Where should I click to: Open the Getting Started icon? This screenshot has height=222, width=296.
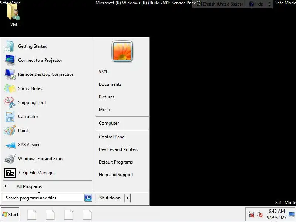(9, 46)
